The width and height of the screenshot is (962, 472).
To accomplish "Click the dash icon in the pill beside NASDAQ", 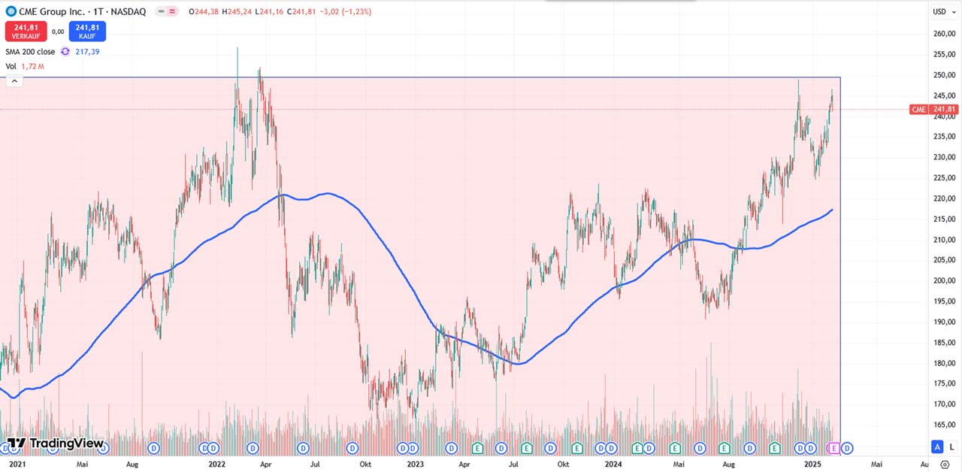I will pyautogui.click(x=162, y=12).
